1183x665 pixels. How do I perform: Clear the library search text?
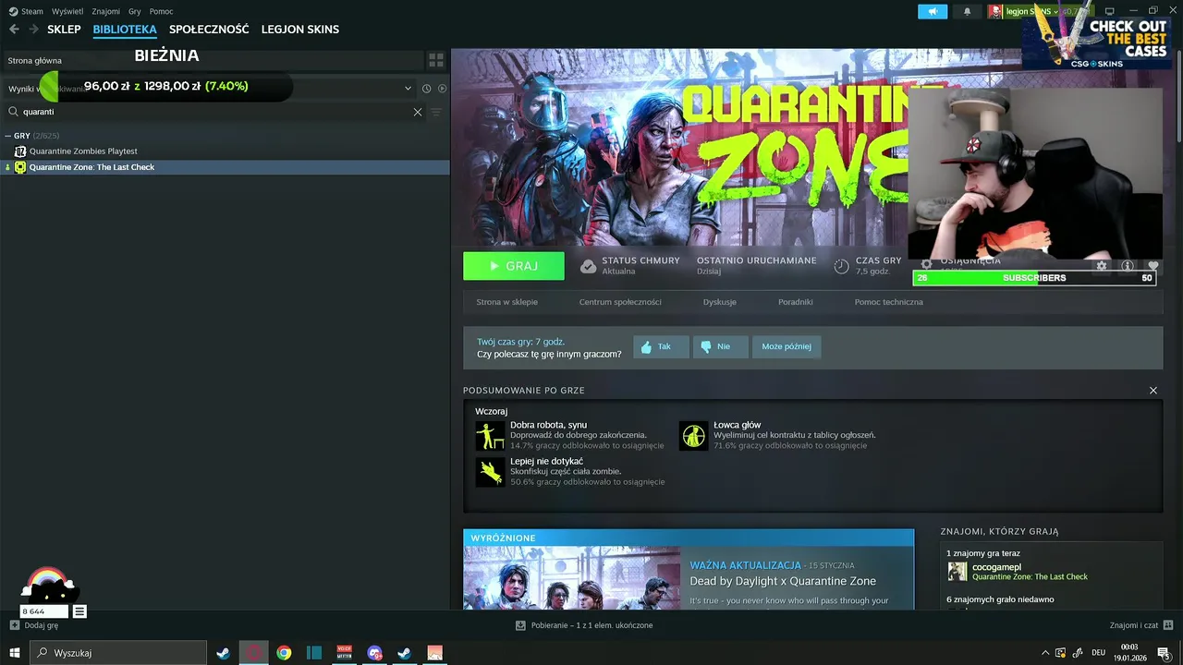tap(418, 112)
